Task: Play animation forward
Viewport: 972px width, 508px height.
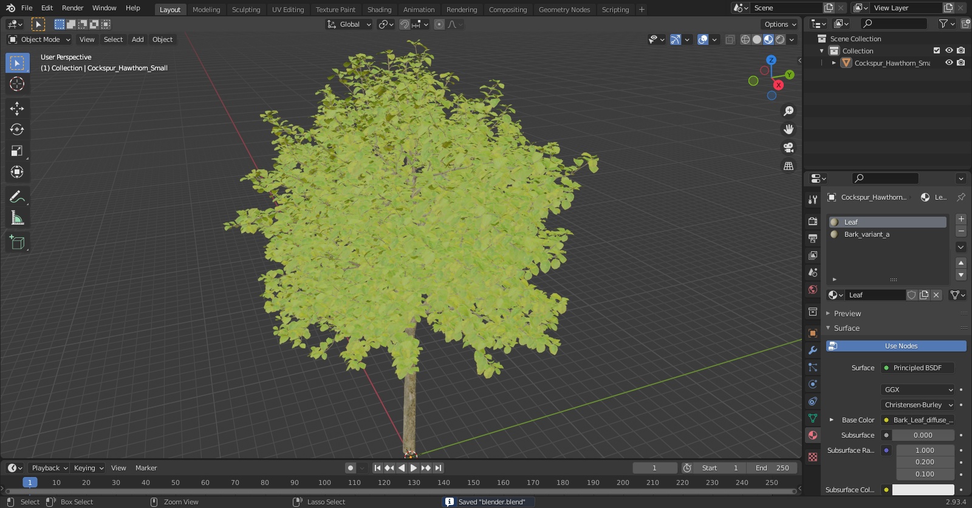Action: point(414,468)
